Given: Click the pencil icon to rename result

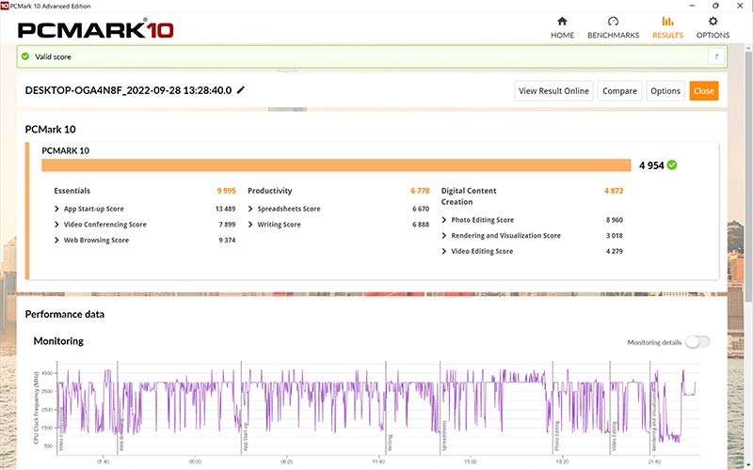Looking at the screenshot, I should click(x=241, y=90).
